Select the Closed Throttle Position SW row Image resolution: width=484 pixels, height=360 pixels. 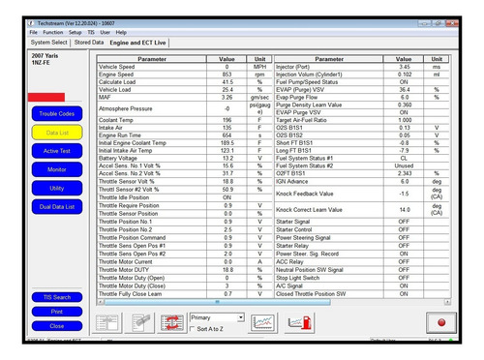pos(362,294)
